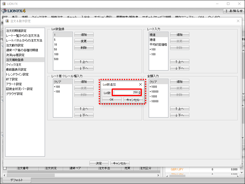Cancel the Lot数追加 popup

point(133,100)
